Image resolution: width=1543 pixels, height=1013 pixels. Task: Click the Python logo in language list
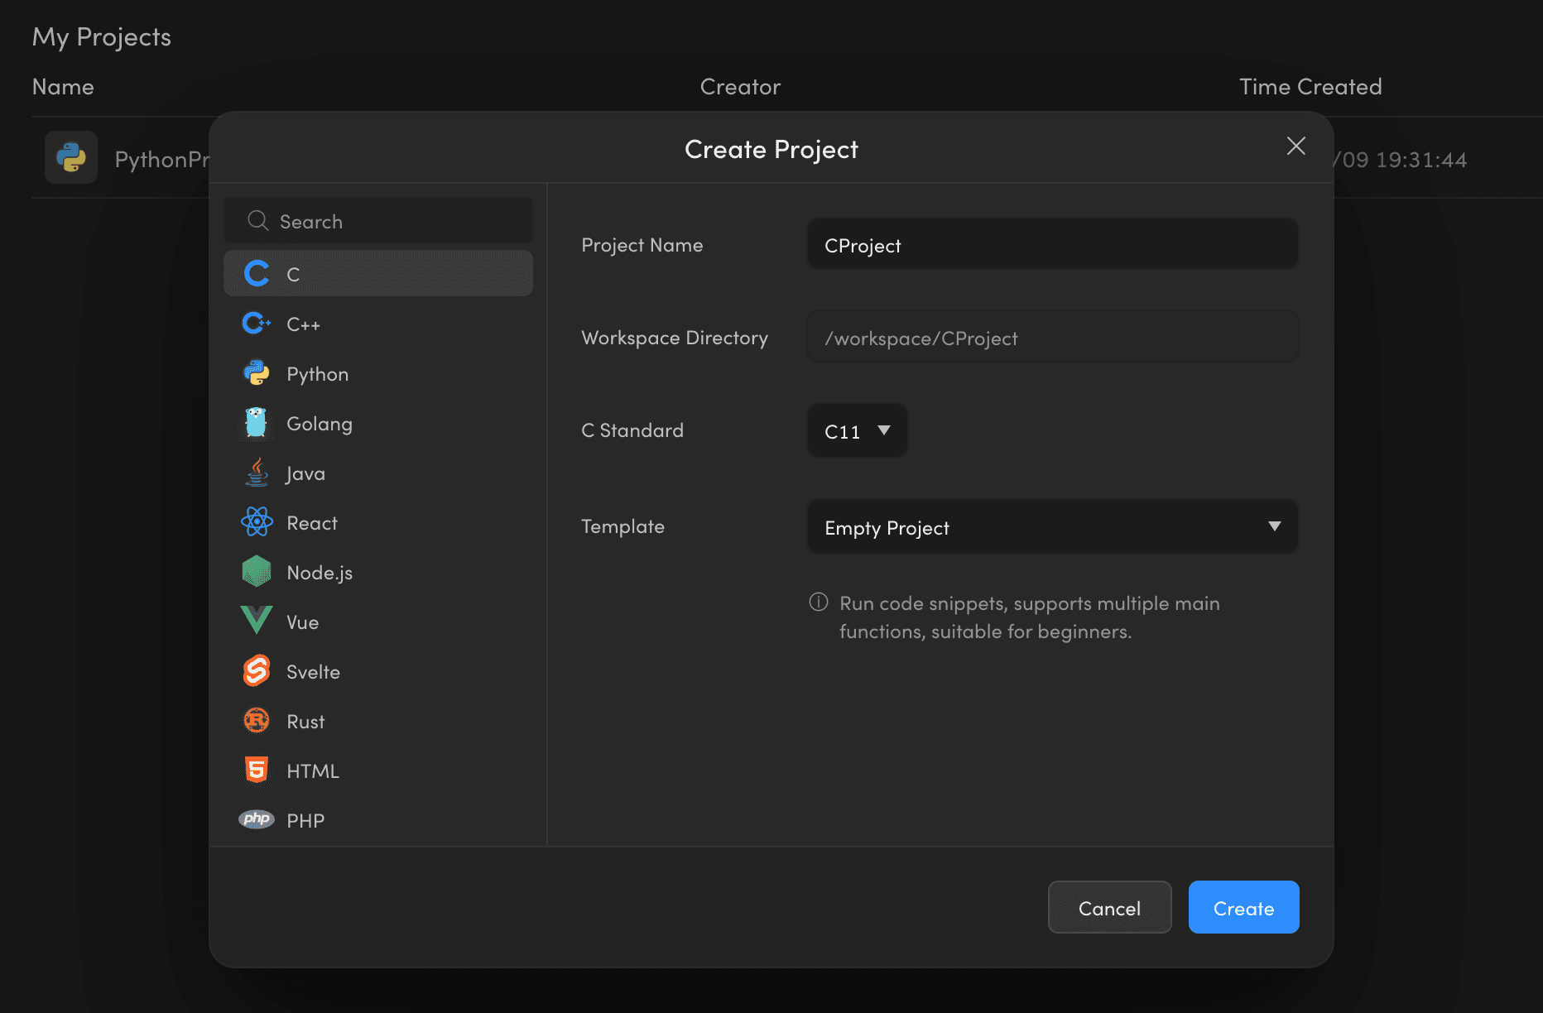[256, 373]
